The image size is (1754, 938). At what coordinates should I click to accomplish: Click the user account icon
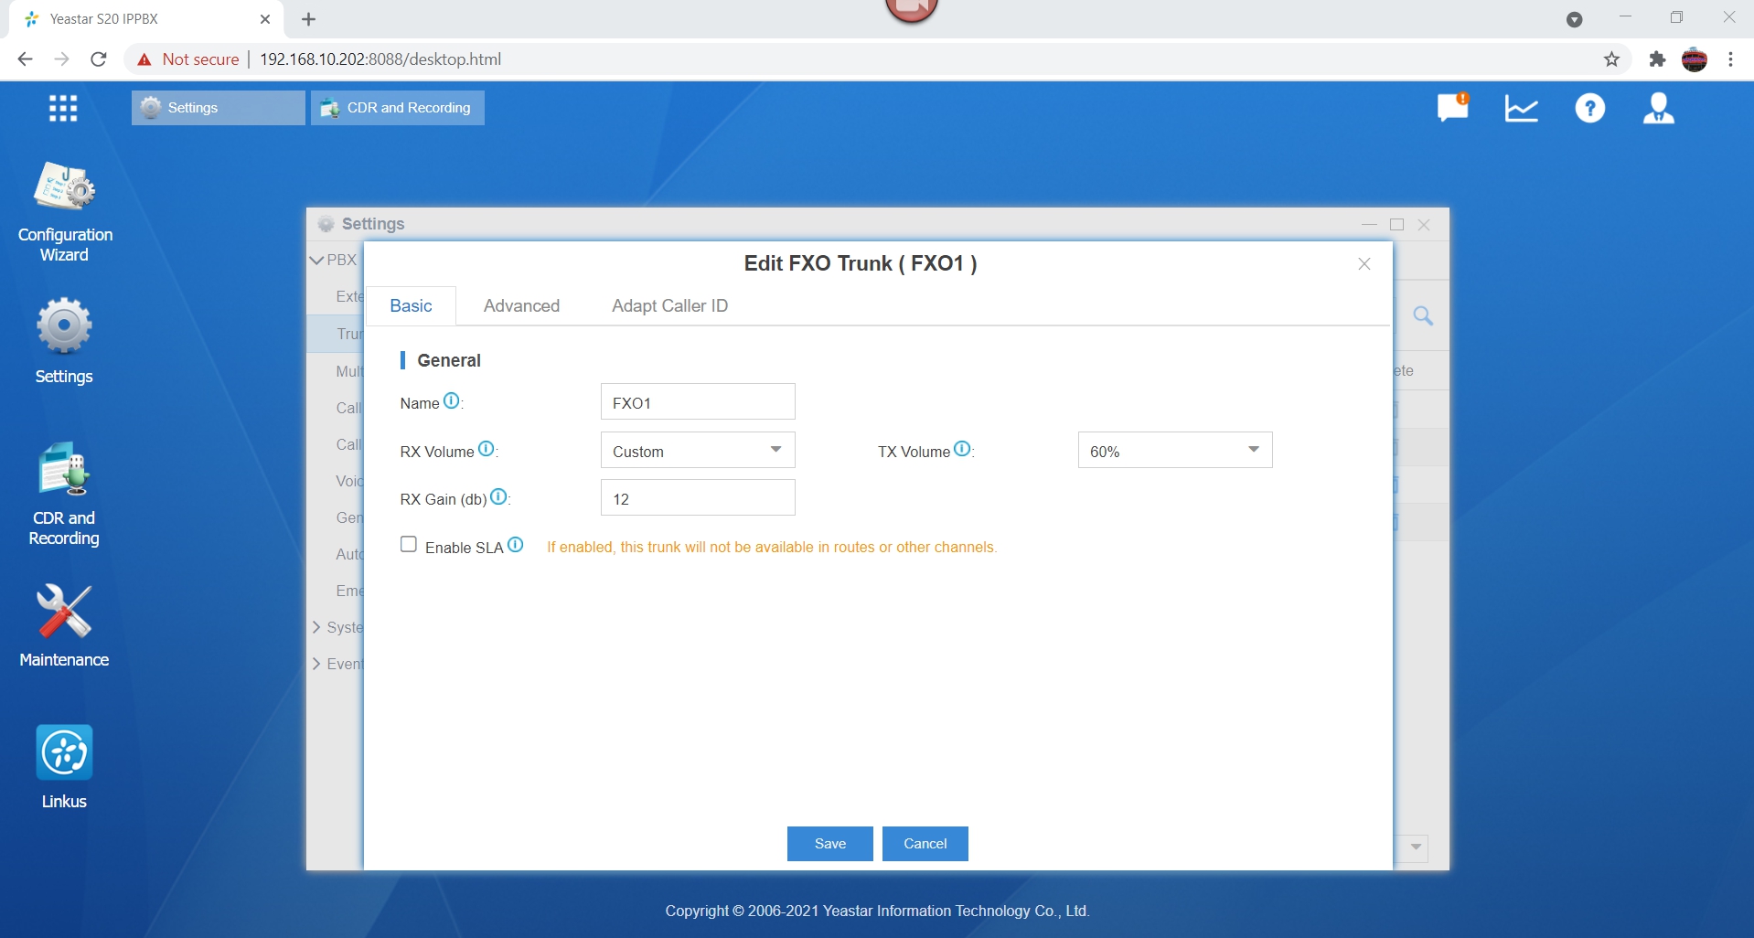tap(1659, 108)
